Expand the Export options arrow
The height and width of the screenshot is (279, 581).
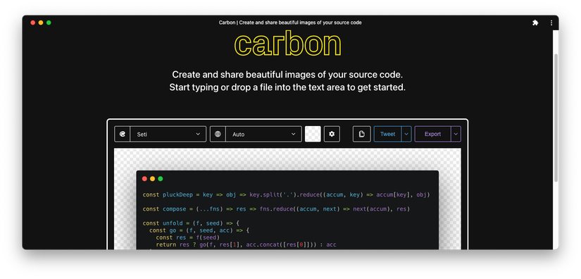pyautogui.click(x=456, y=134)
